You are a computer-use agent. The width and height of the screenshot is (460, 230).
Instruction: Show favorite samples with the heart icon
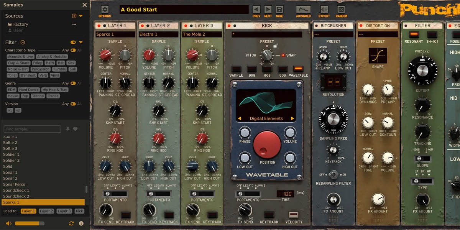tap(75, 129)
